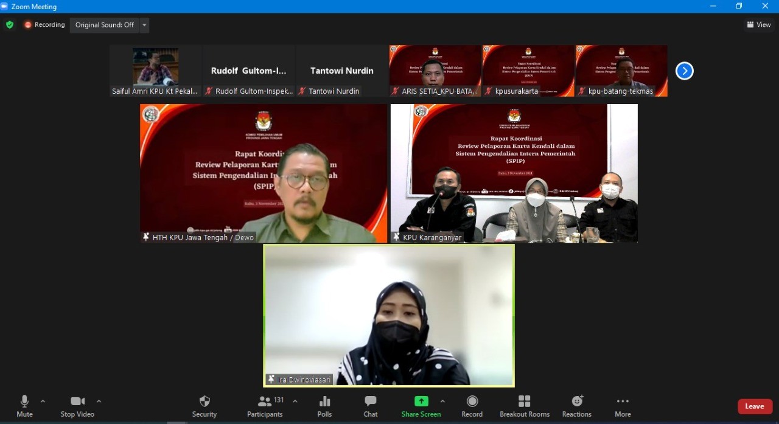Open the View layout menu
Screen dimensions: 779x424
click(759, 25)
